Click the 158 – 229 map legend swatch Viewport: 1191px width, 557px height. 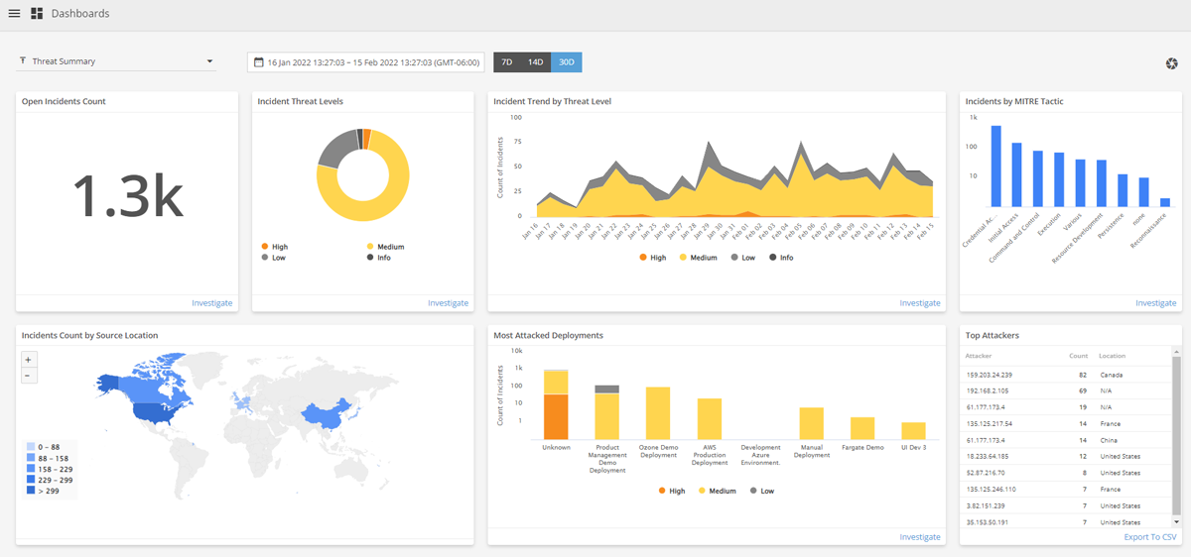pyautogui.click(x=31, y=469)
